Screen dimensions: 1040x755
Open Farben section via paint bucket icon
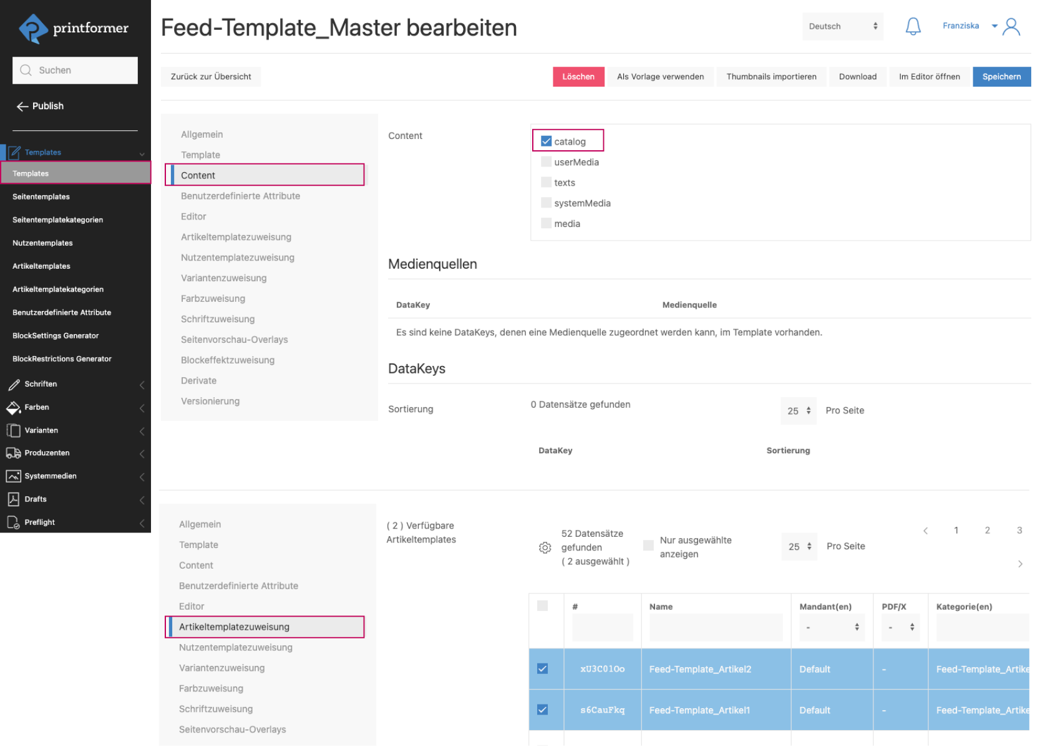(x=14, y=408)
